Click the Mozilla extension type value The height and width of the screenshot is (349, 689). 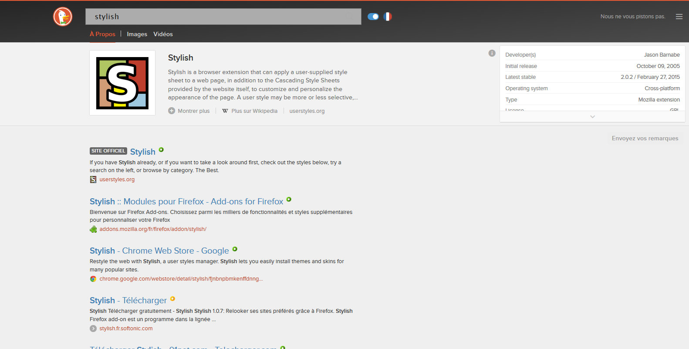(659, 100)
